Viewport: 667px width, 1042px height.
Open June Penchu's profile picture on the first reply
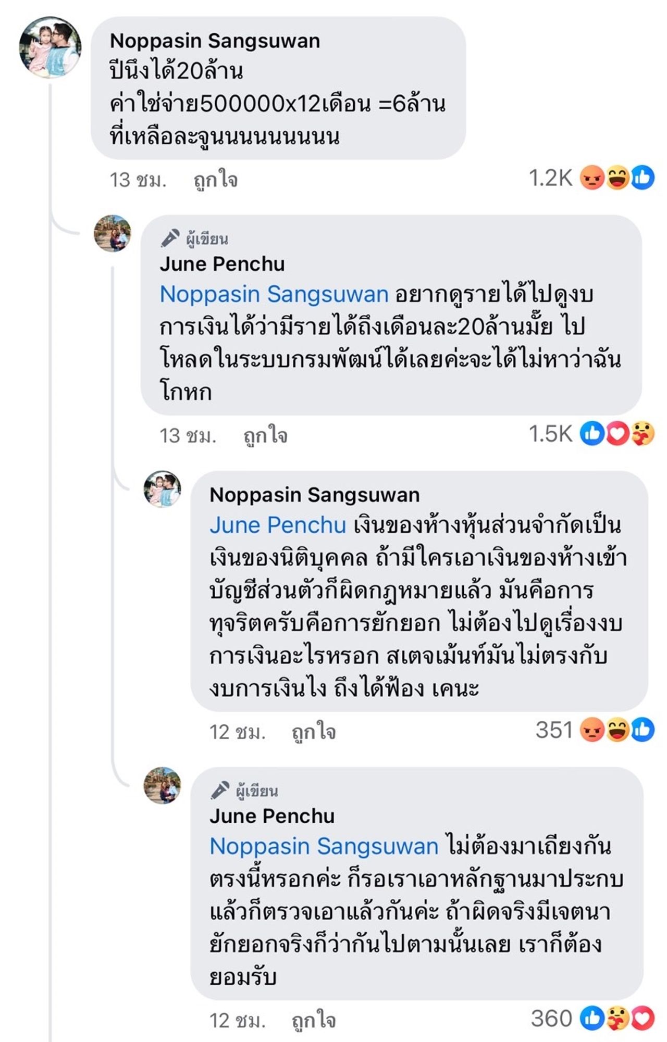pyautogui.click(x=113, y=233)
